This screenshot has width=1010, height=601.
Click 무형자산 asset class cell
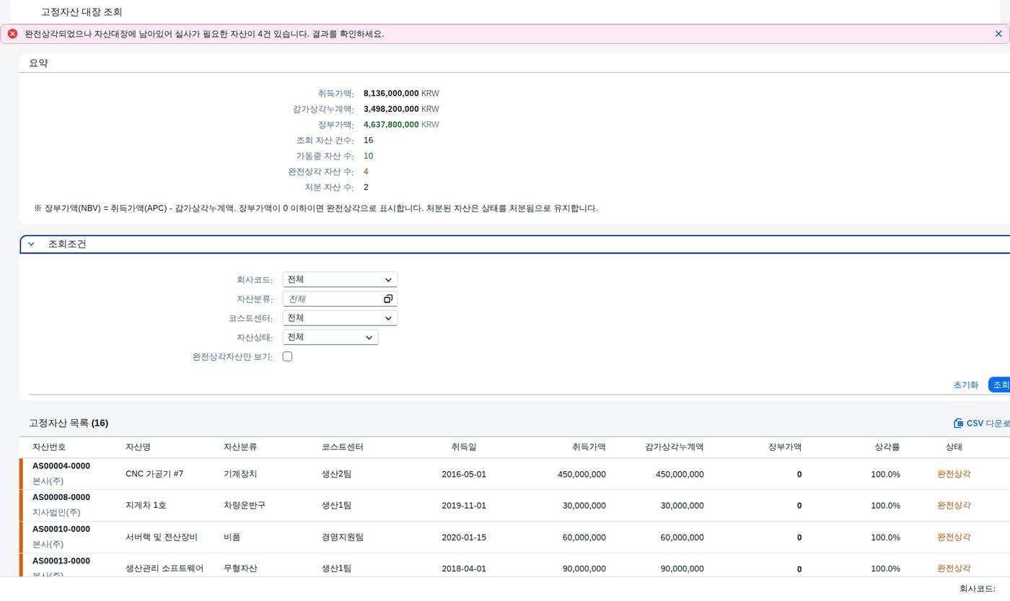[240, 569]
